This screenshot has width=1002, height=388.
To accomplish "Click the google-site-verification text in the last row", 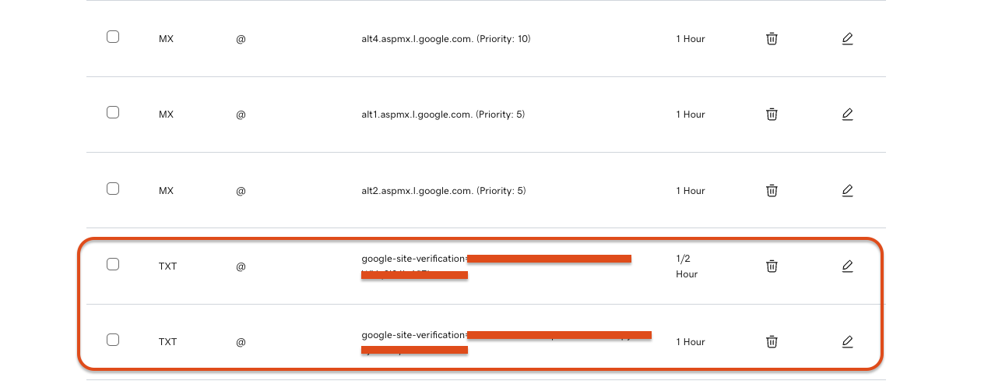I will pyautogui.click(x=413, y=335).
